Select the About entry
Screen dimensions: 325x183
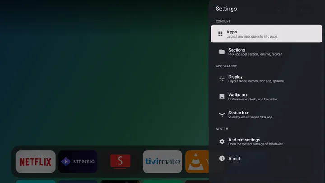(267, 159)
